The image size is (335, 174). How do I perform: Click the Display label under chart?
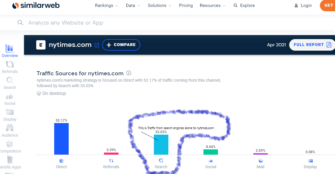tap(310, 167)
